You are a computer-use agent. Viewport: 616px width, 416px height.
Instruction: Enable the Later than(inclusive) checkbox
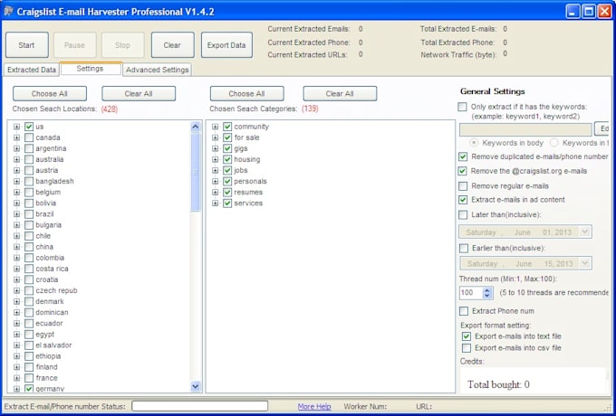[463, 215]
